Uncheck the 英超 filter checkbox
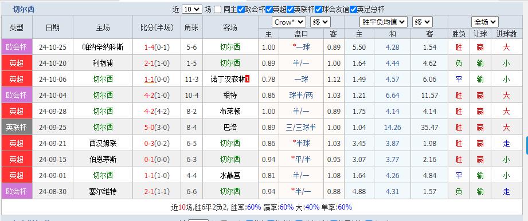This screenshot has height=221, width=528. [269, 9]
